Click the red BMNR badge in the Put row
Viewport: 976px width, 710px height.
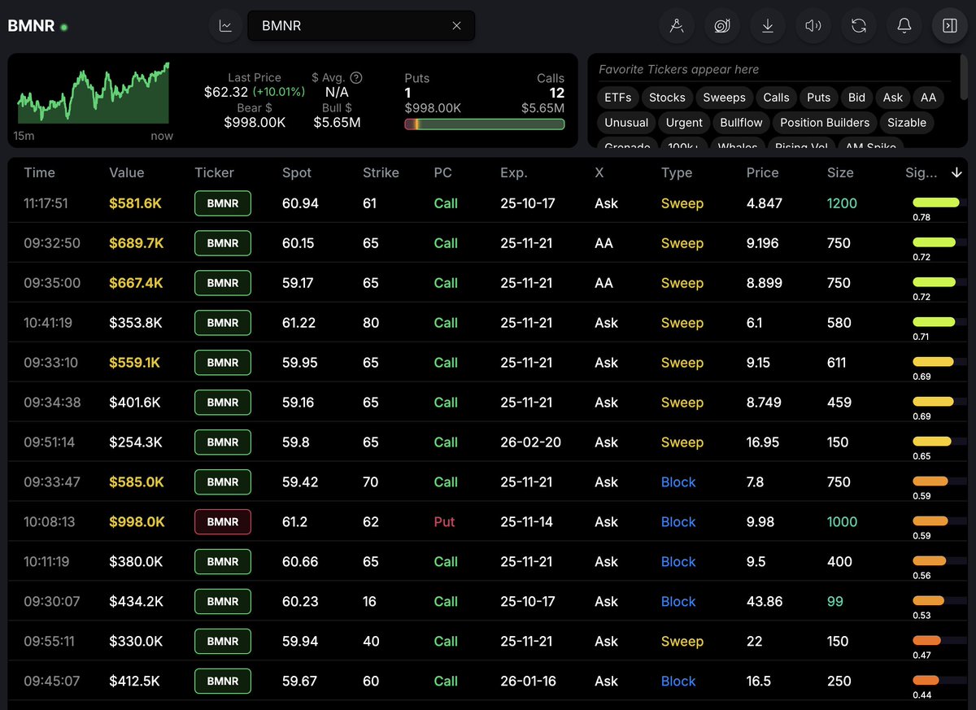tap(223, 521)
